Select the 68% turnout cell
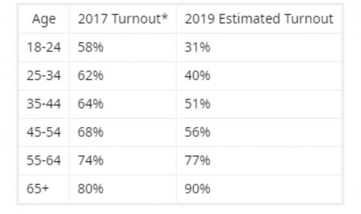The image size is (361, 214). pyautogui.click(x=90, y=132)
